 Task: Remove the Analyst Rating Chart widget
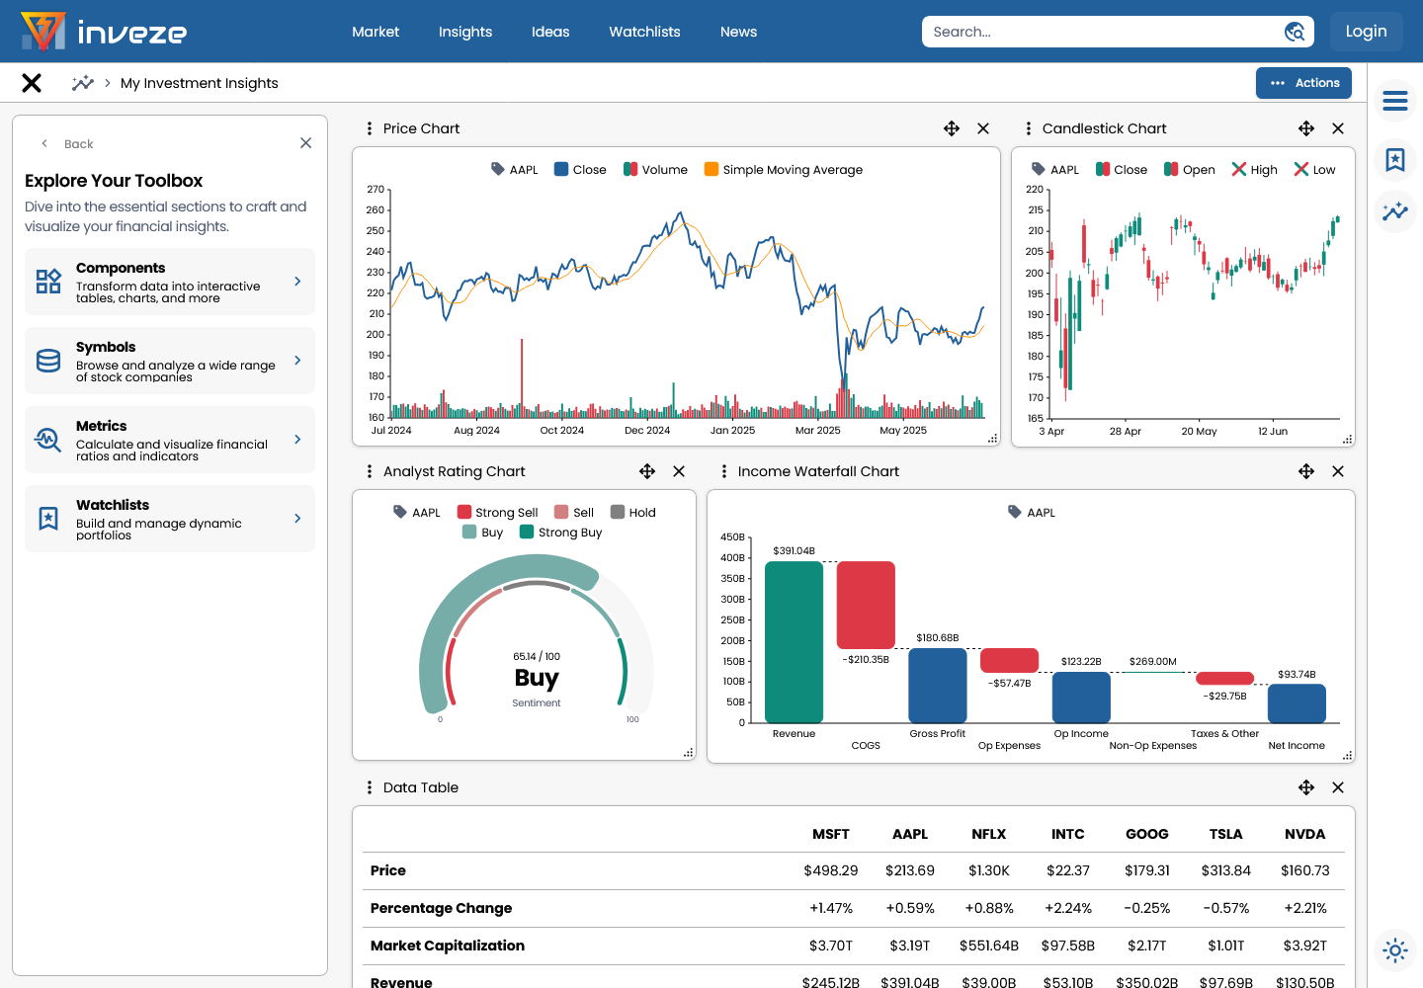coord(679,471)
